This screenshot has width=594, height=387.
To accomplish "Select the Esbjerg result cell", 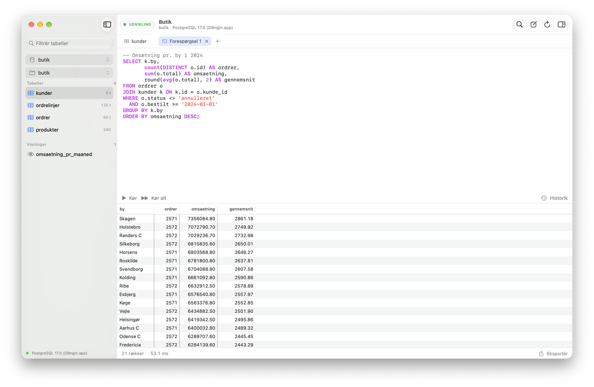I will [136, 294].
